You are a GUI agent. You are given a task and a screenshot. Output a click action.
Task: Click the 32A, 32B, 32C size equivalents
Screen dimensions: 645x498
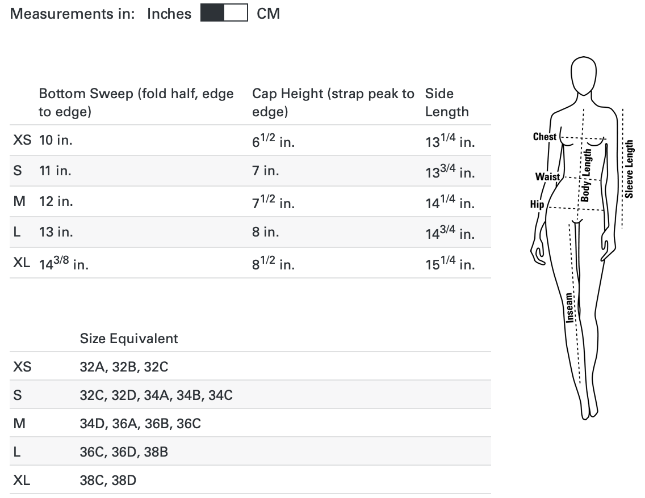point(124,367)
